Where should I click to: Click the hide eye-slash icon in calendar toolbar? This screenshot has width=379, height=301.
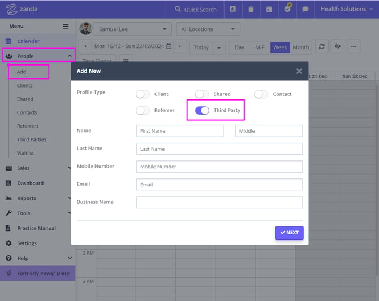coord(338,47)
